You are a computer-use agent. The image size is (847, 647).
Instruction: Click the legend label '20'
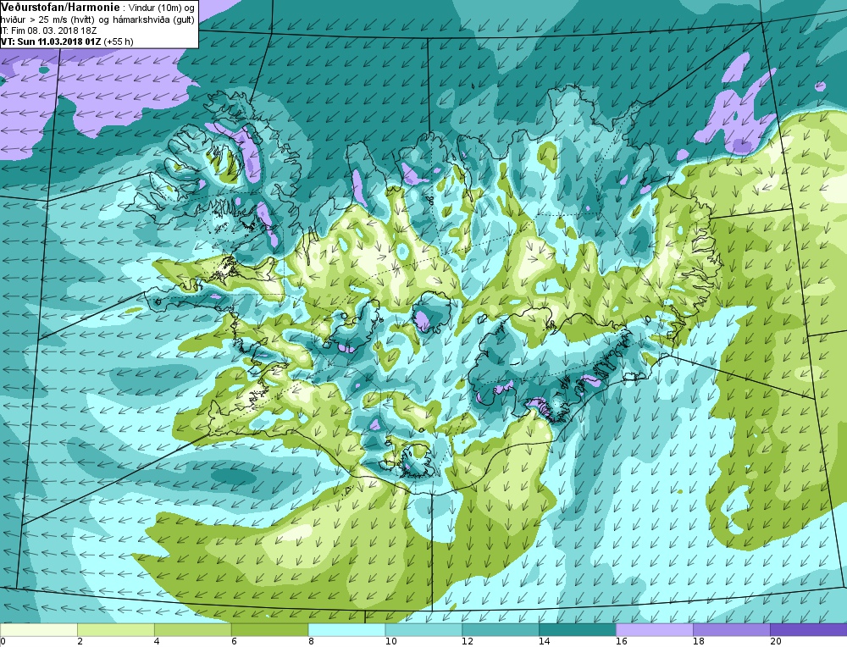click(776, 642)
